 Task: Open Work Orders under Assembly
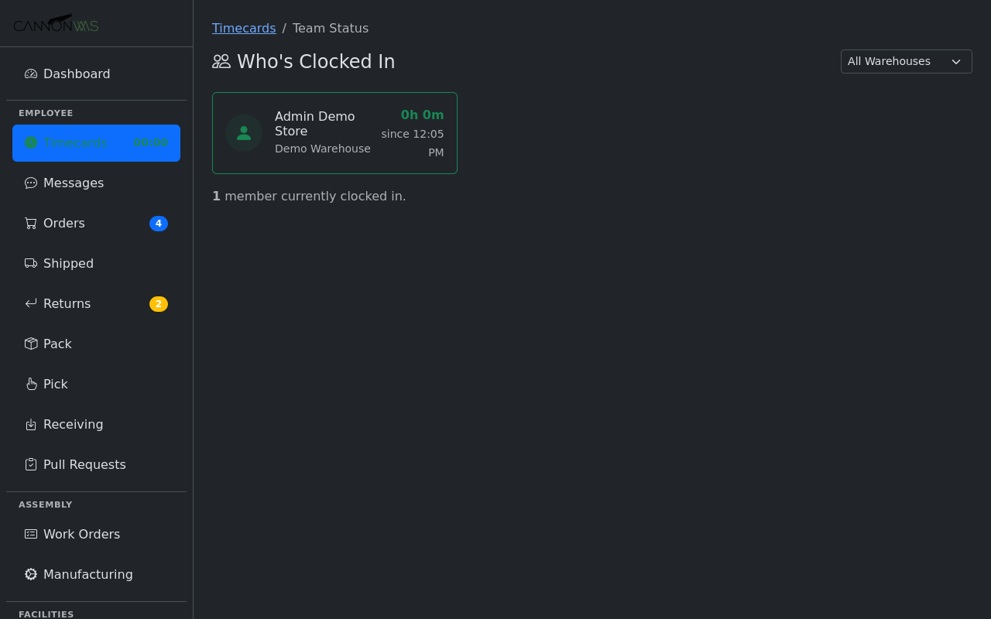click(x=81, y=534)
